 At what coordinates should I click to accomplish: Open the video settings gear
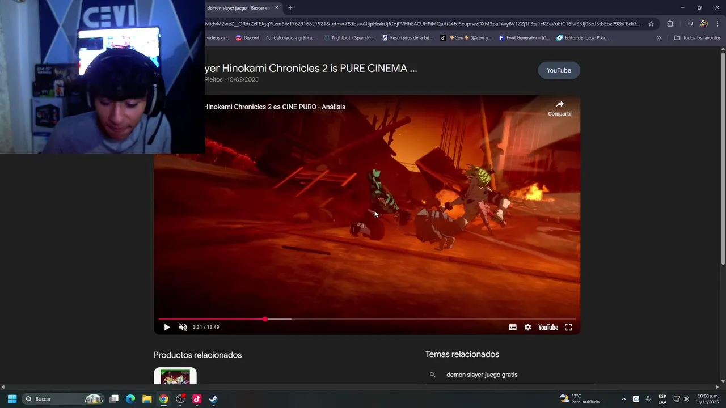click(x=528, y=327)
